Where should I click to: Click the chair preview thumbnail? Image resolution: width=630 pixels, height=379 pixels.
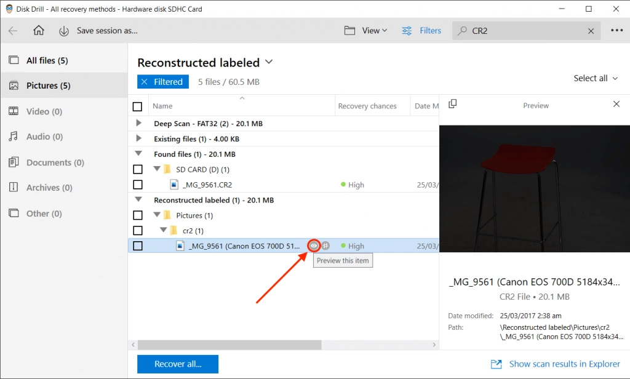click(x=535, y=188)
